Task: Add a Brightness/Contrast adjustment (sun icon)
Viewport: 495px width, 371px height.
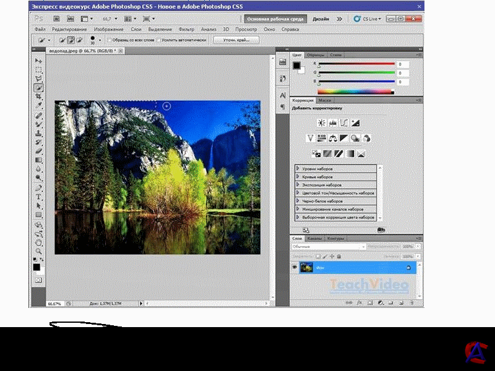Action: tap(321, 123)
